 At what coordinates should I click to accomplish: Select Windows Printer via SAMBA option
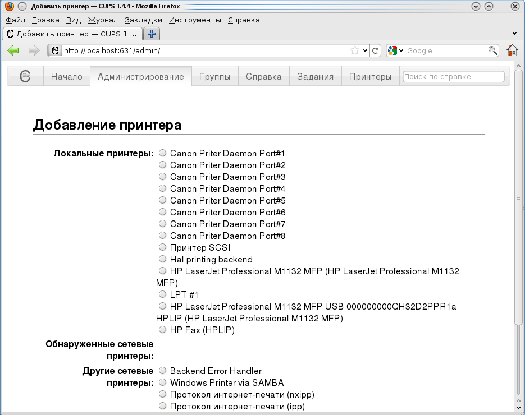[x=162, y=382]
